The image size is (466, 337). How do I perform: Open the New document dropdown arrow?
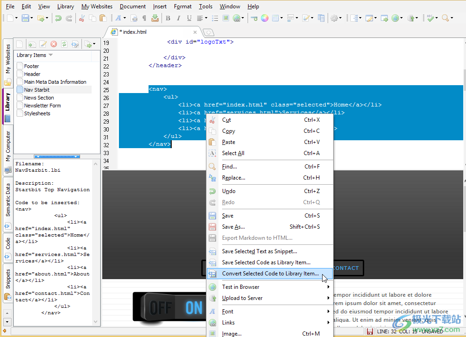tap(16, 18)
